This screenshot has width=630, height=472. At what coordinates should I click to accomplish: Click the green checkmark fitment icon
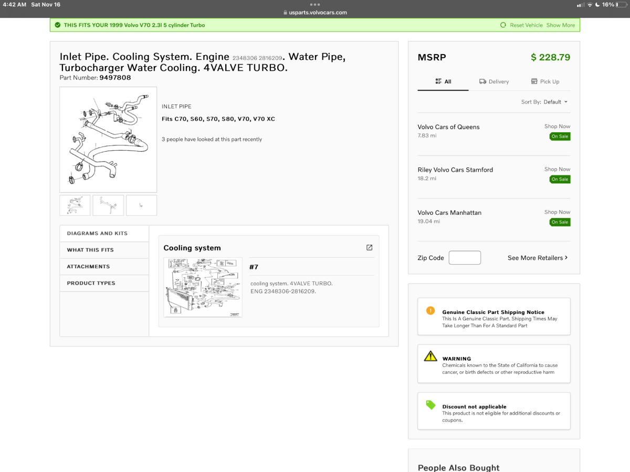[57, 25]
